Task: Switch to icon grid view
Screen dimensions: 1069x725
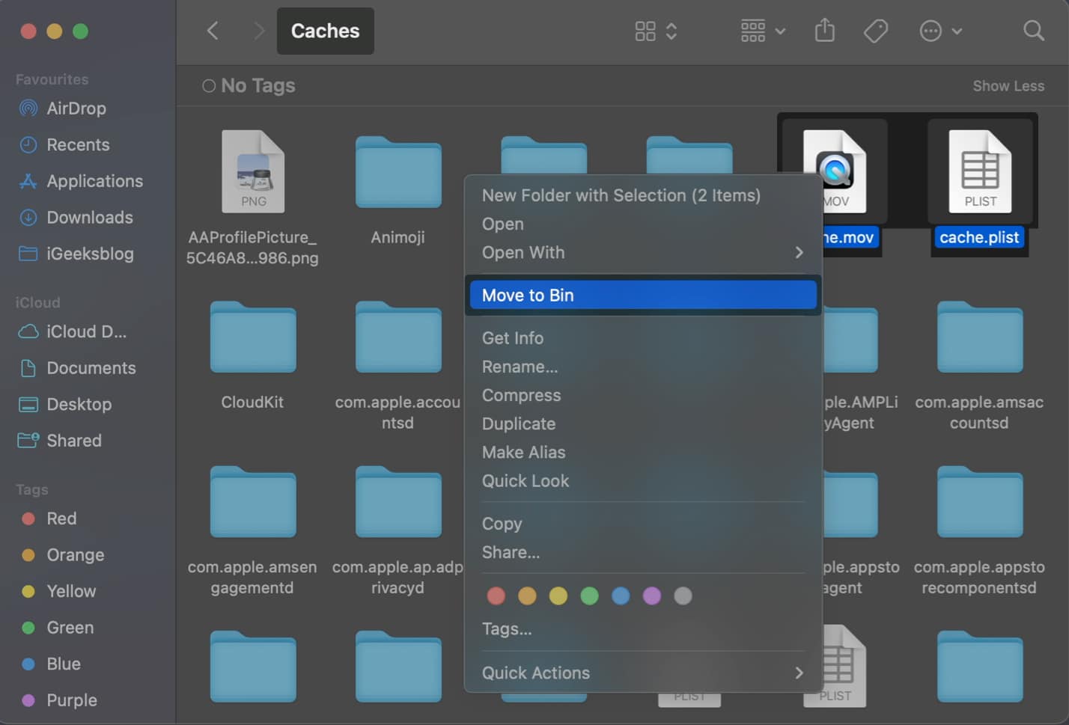Action: tap(645, 31)
